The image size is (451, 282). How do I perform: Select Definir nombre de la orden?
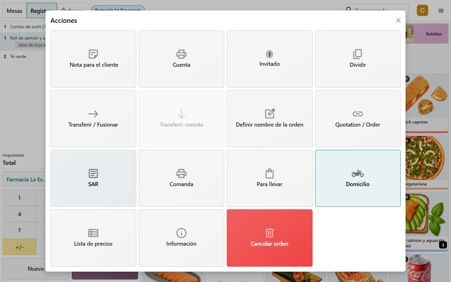click(270, 119)
